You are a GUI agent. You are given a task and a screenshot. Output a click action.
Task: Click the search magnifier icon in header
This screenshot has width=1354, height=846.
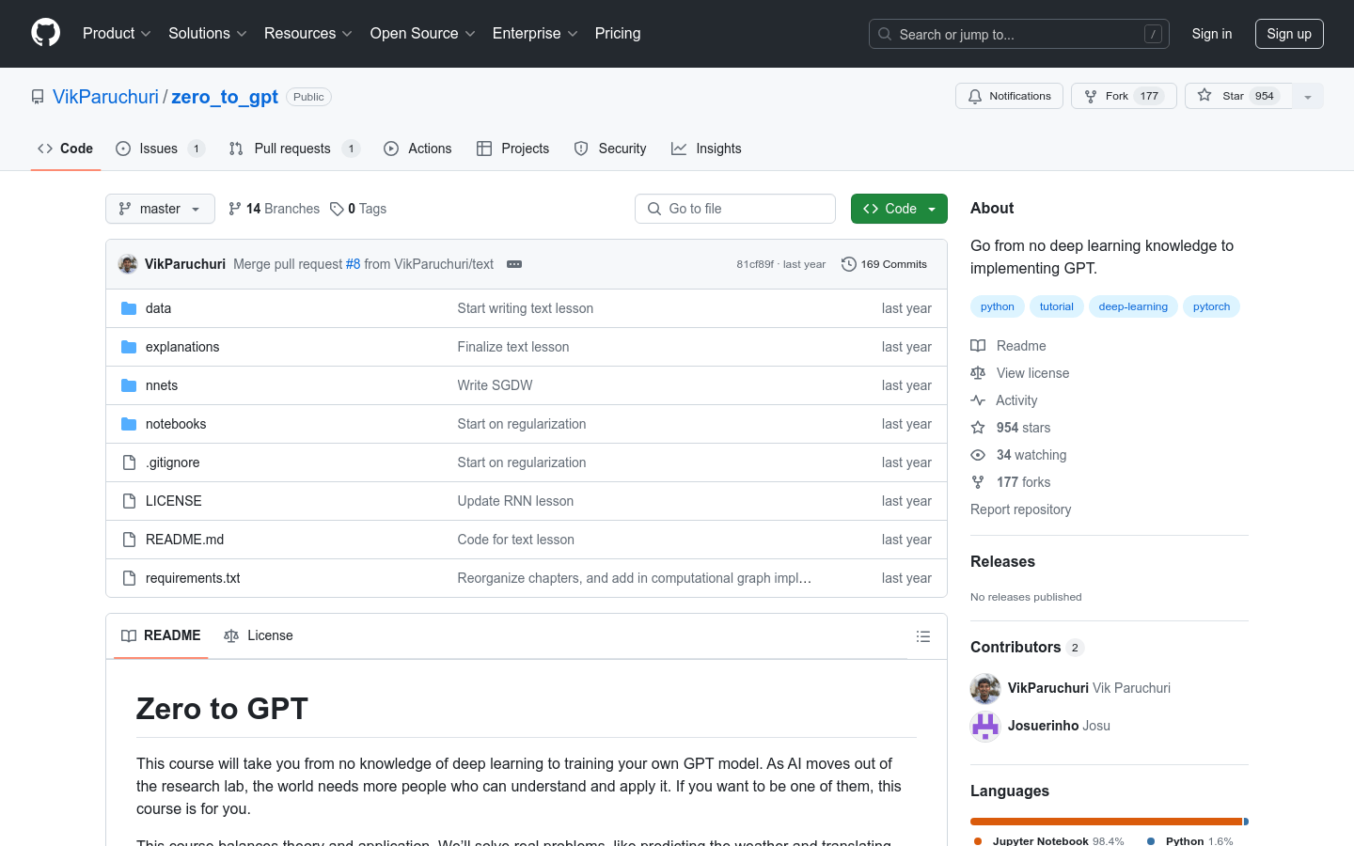coord(885,34)
